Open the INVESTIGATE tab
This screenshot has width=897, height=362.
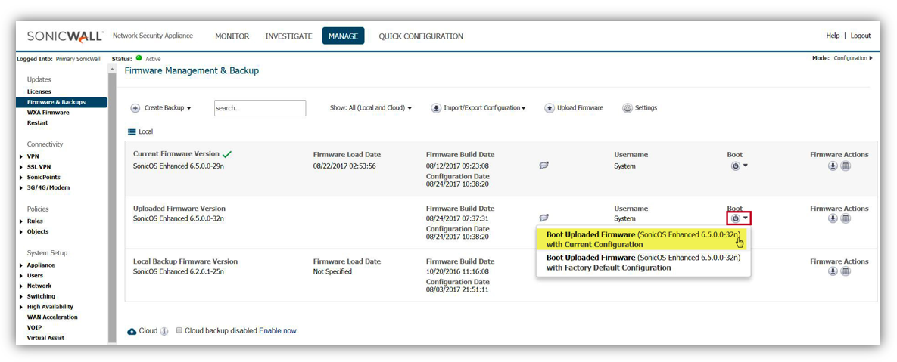[x=288, y=36]
